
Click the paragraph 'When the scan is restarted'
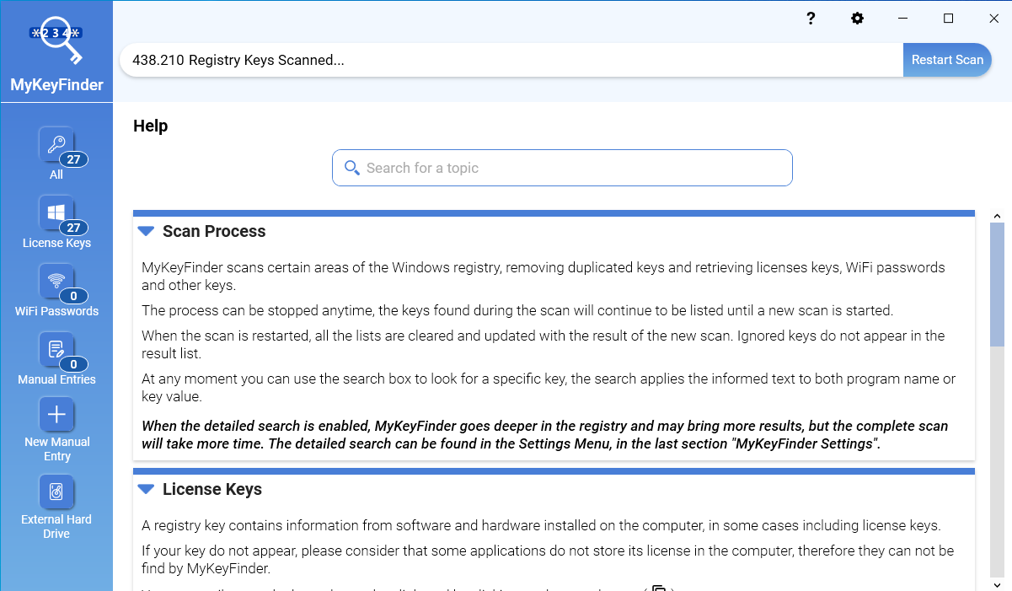543,344
